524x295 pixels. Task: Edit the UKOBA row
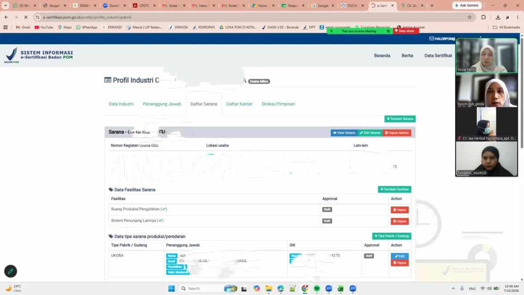pyautogui.click(x=399, y=256)
